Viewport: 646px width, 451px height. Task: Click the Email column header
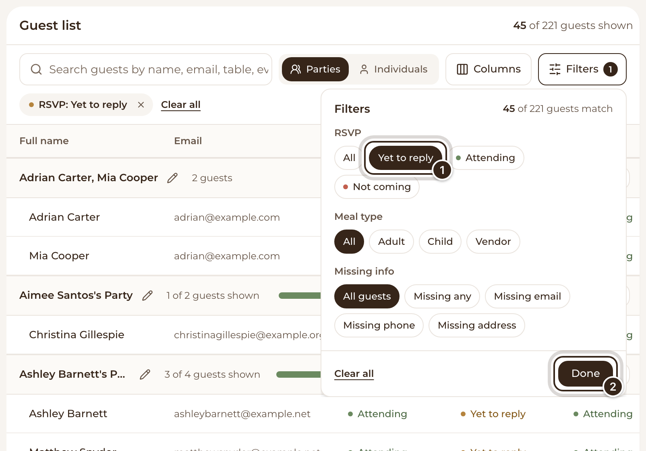point(188,141)
